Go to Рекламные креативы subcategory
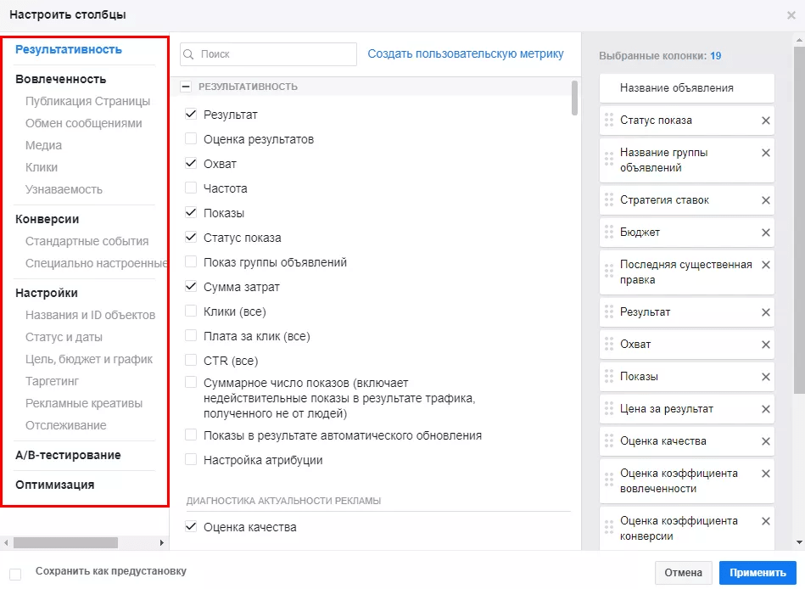 [x=84, y=404]
